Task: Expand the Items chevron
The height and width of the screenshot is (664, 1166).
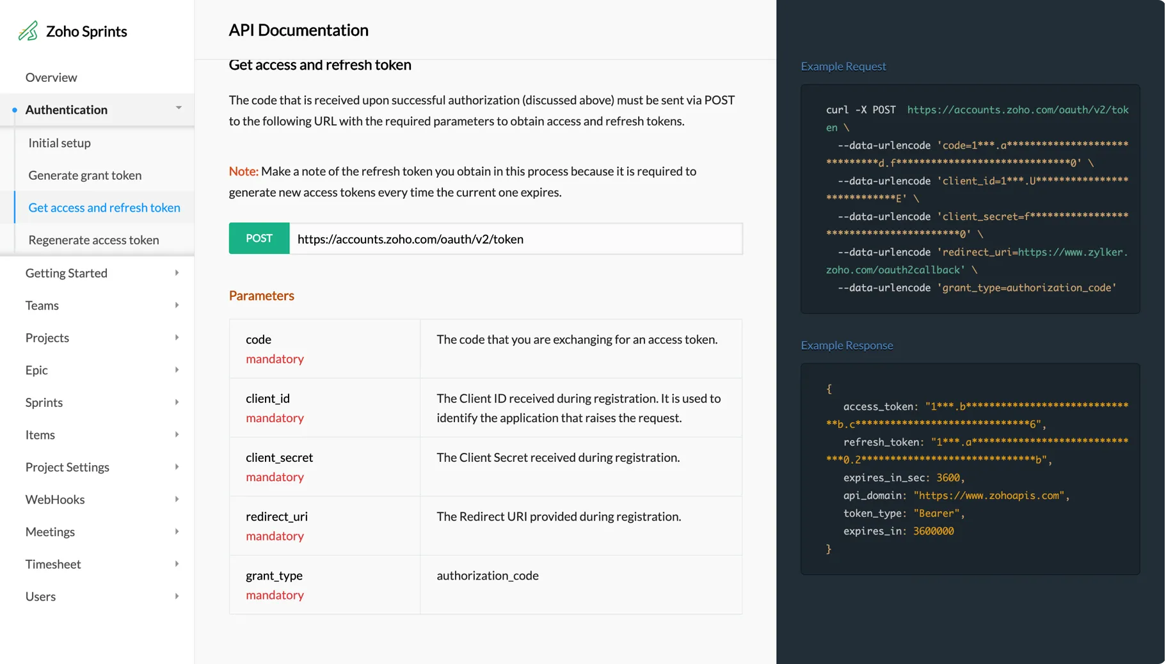Action: pos(177,435)
